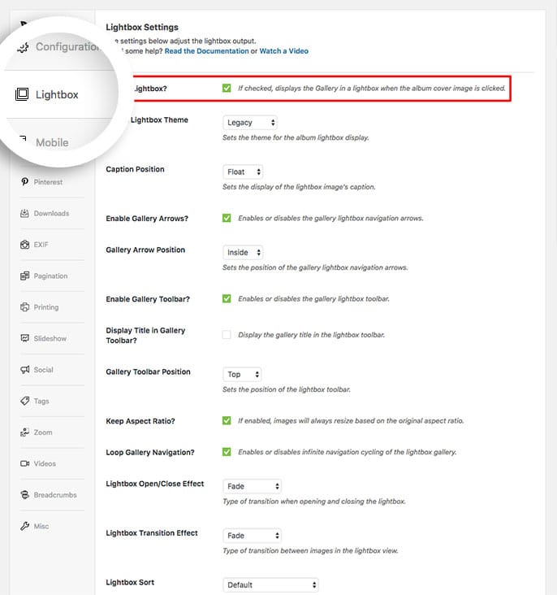
Task: Click the Misc wrench icon
Action: tap(24, 526)
